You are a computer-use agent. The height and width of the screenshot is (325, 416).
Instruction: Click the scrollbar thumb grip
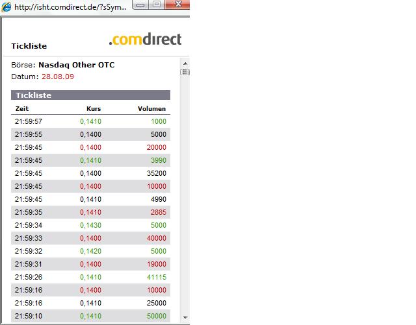(x=185, y=72)
